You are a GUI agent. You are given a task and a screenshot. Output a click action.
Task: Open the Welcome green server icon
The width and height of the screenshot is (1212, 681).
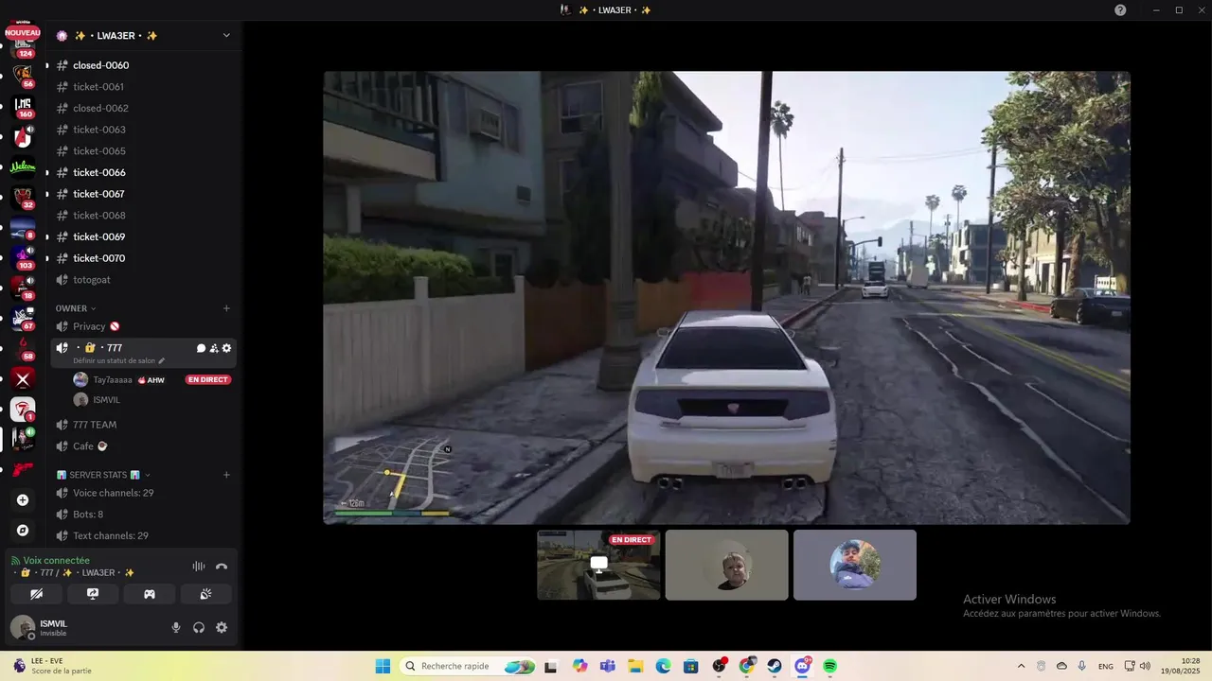(23, 167)
